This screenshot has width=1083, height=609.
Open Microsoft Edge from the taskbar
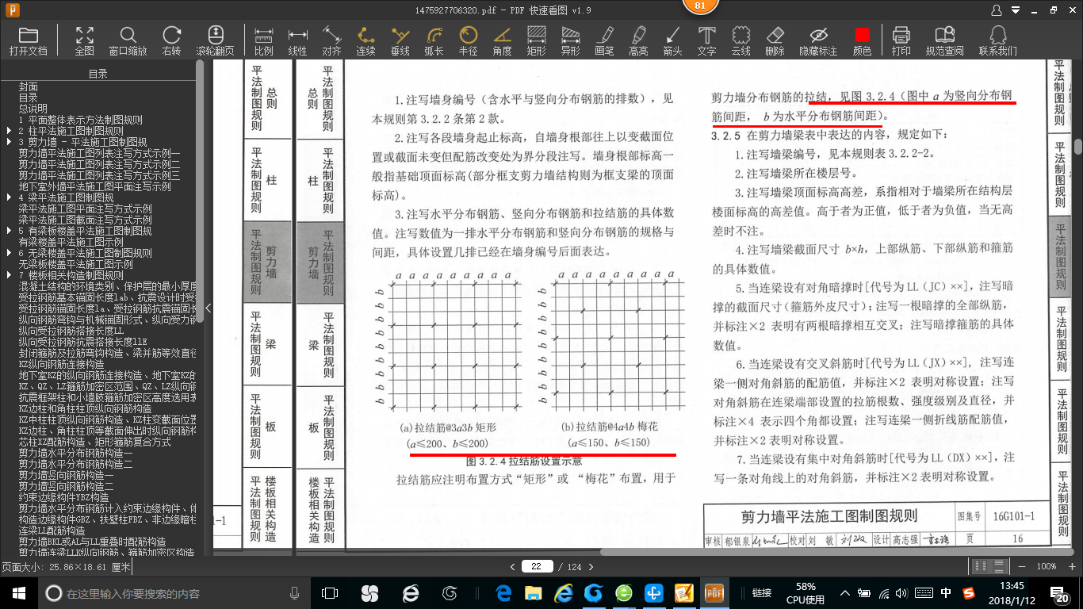point(503,593)
